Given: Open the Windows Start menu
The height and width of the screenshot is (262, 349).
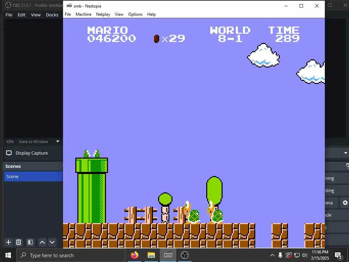Looking at the screenshot, I should (x=8, y=255).
